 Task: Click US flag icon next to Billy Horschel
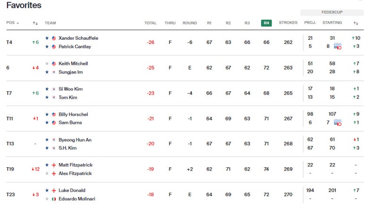54,114
